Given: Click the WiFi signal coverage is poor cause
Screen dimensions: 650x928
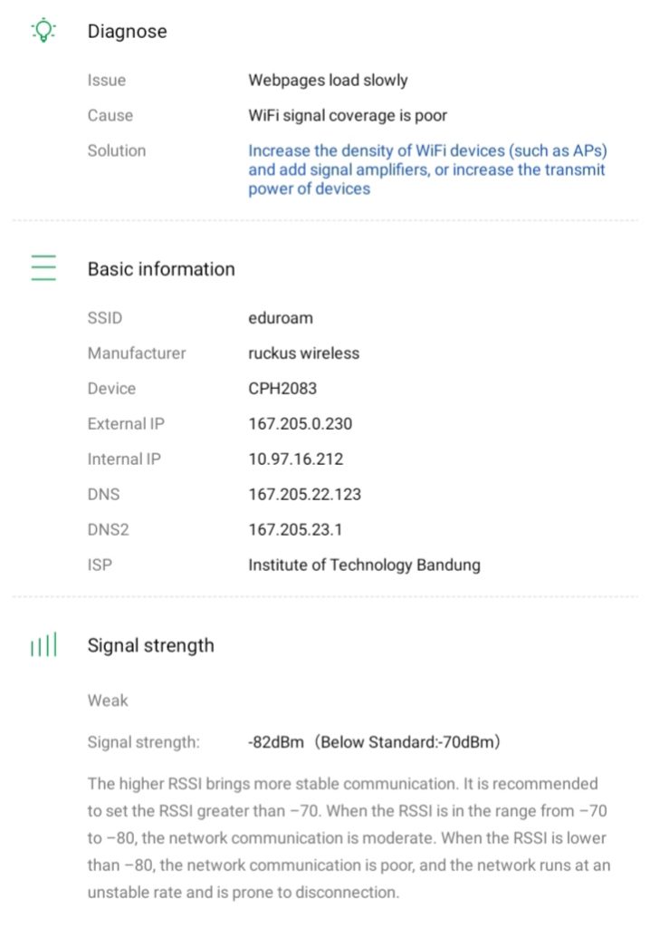Looking at the screenshot, I should coord(348,115).
